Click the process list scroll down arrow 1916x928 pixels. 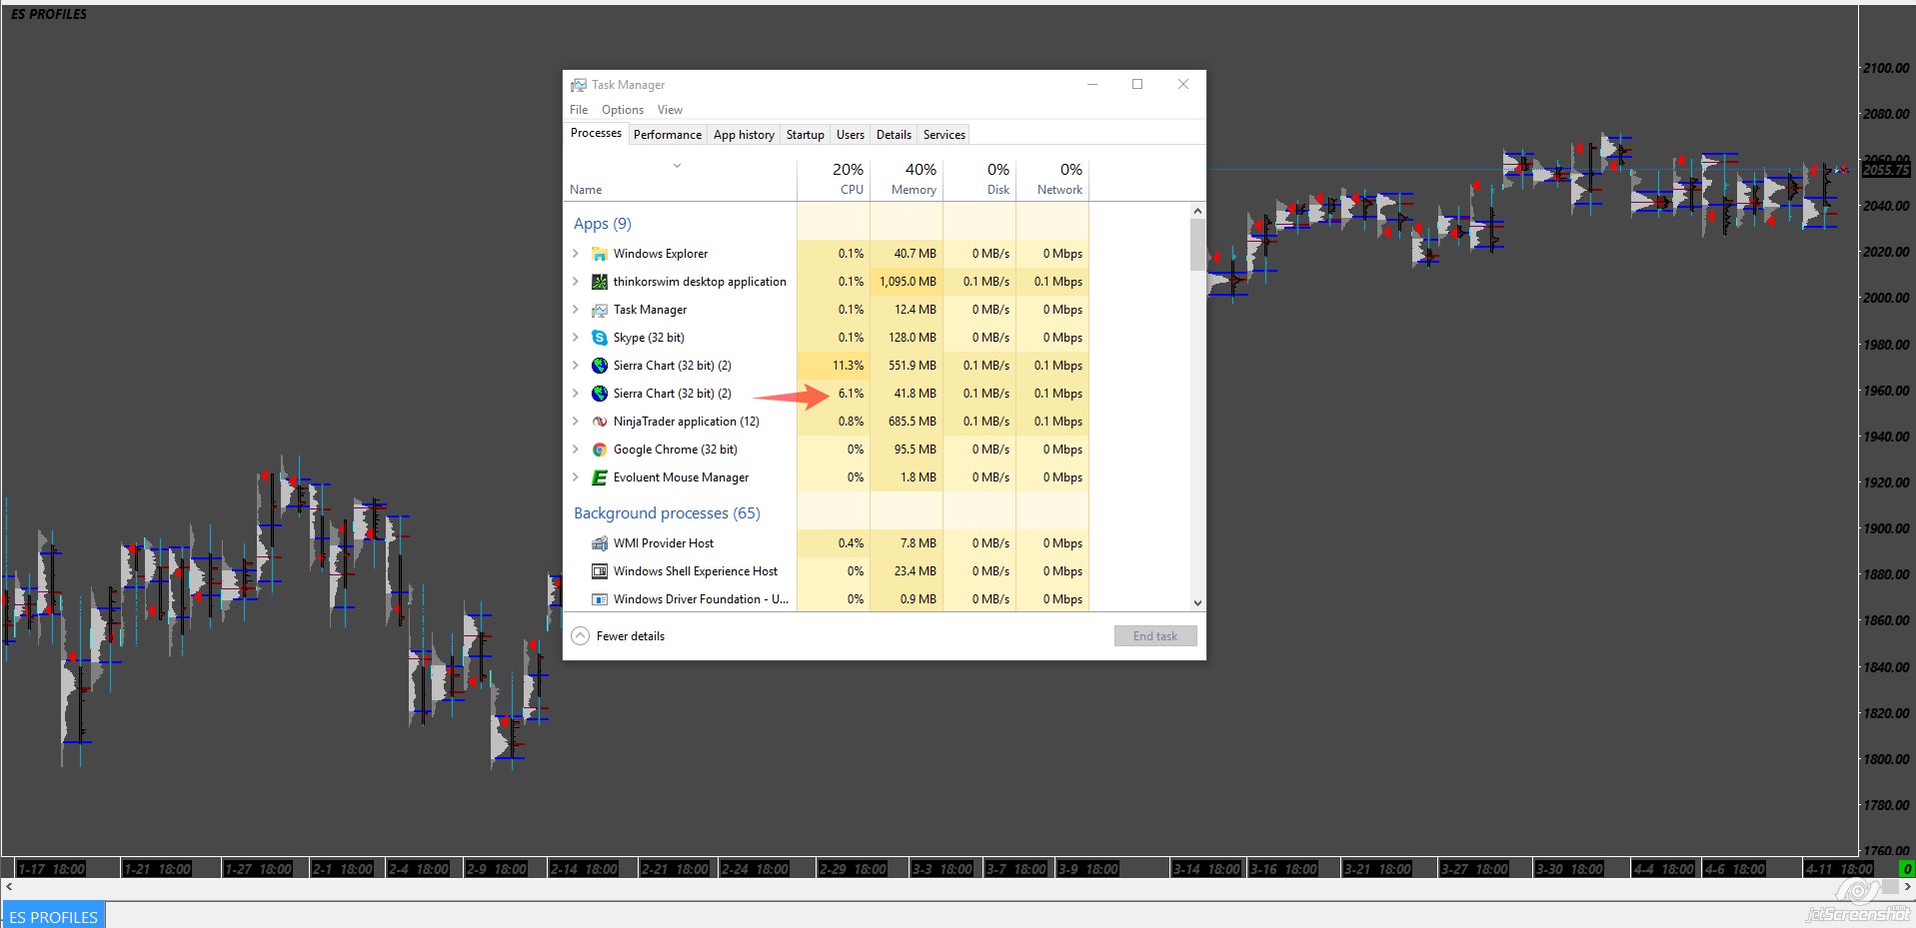1197,603
